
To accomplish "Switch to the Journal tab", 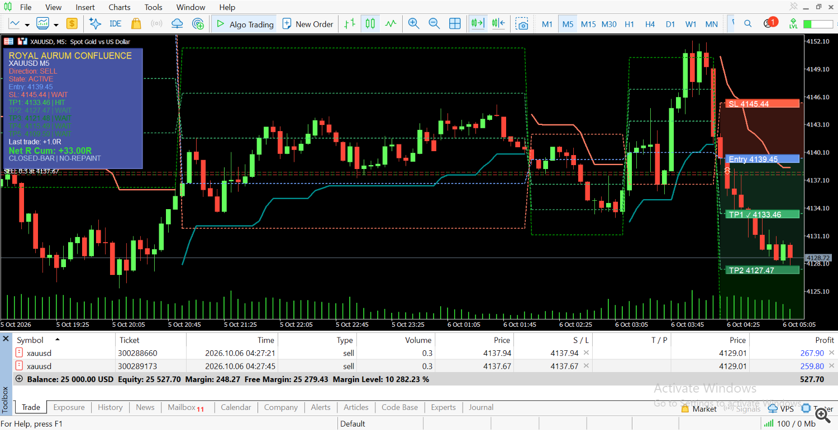I will 481,407.
